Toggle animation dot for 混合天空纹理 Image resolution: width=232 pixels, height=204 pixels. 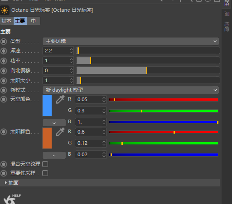point(4,164)
